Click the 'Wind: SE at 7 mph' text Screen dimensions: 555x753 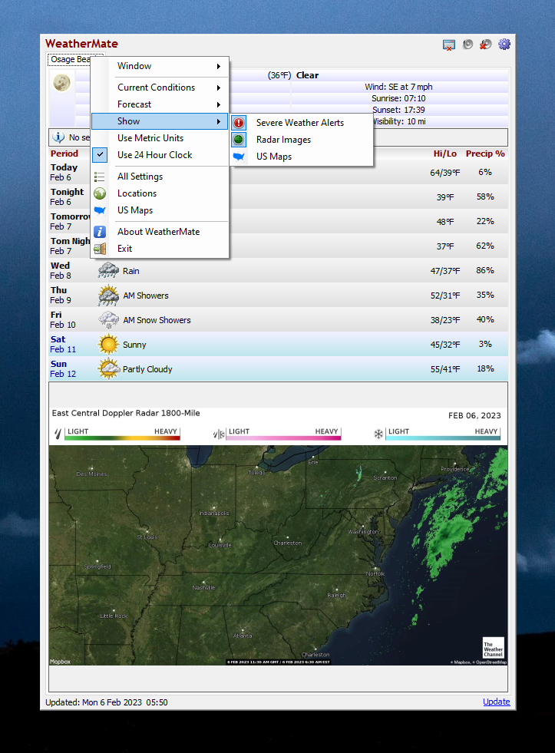point(398,87)
